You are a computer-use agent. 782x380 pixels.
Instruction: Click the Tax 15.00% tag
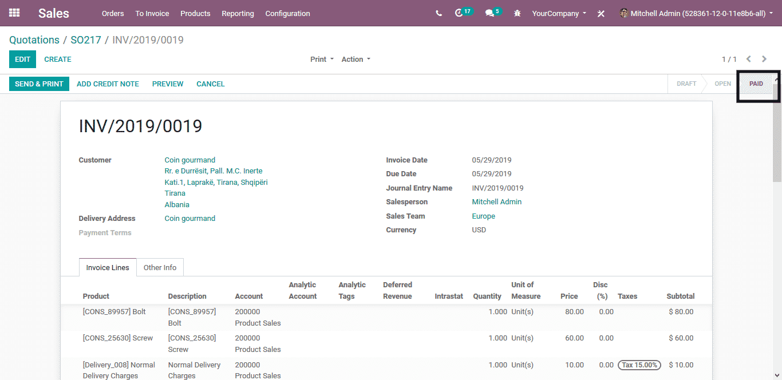point(639,365)
